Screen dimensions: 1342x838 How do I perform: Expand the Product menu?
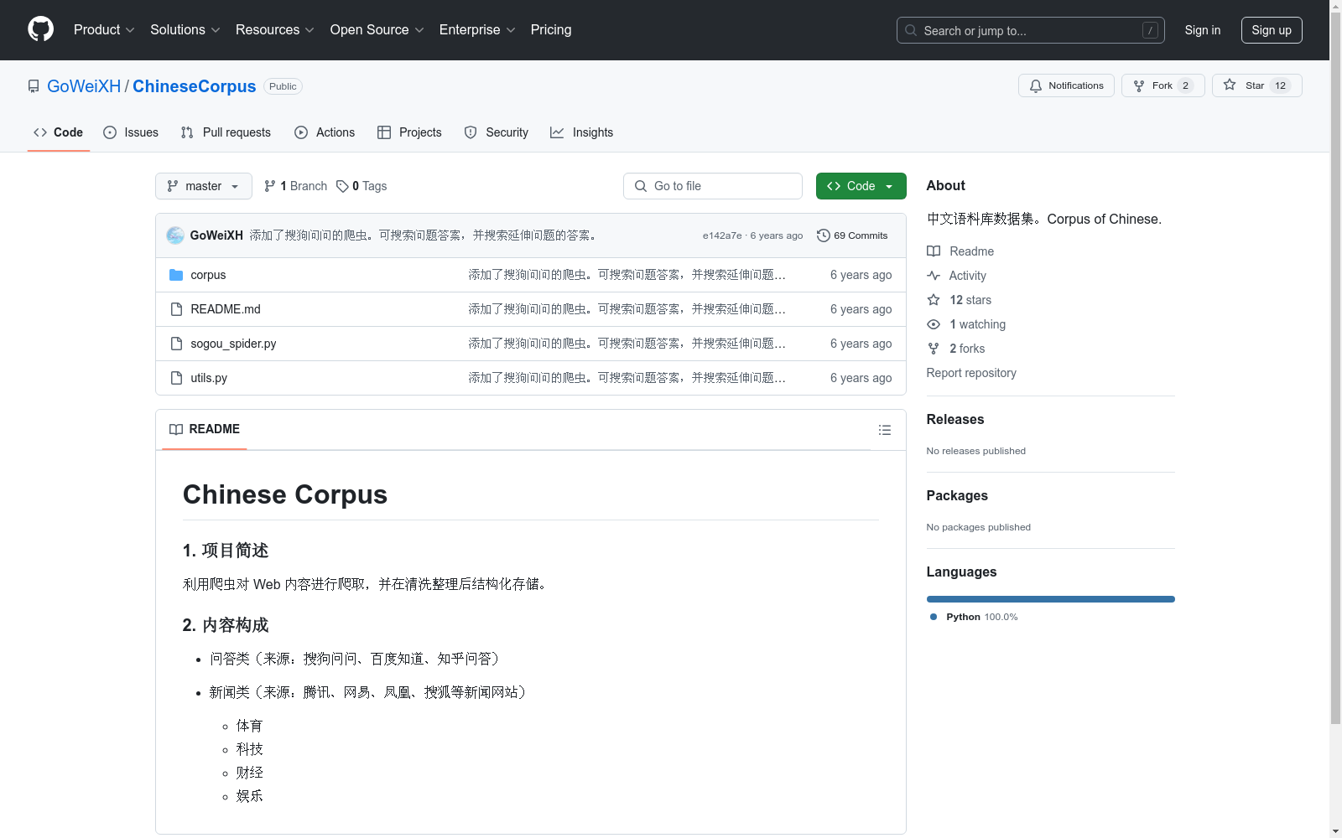click(x=104, y=29)
